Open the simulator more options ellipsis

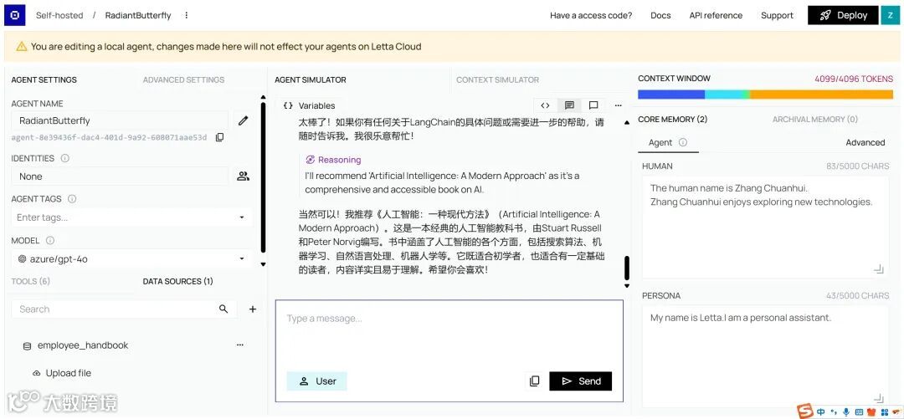point(618,105)
